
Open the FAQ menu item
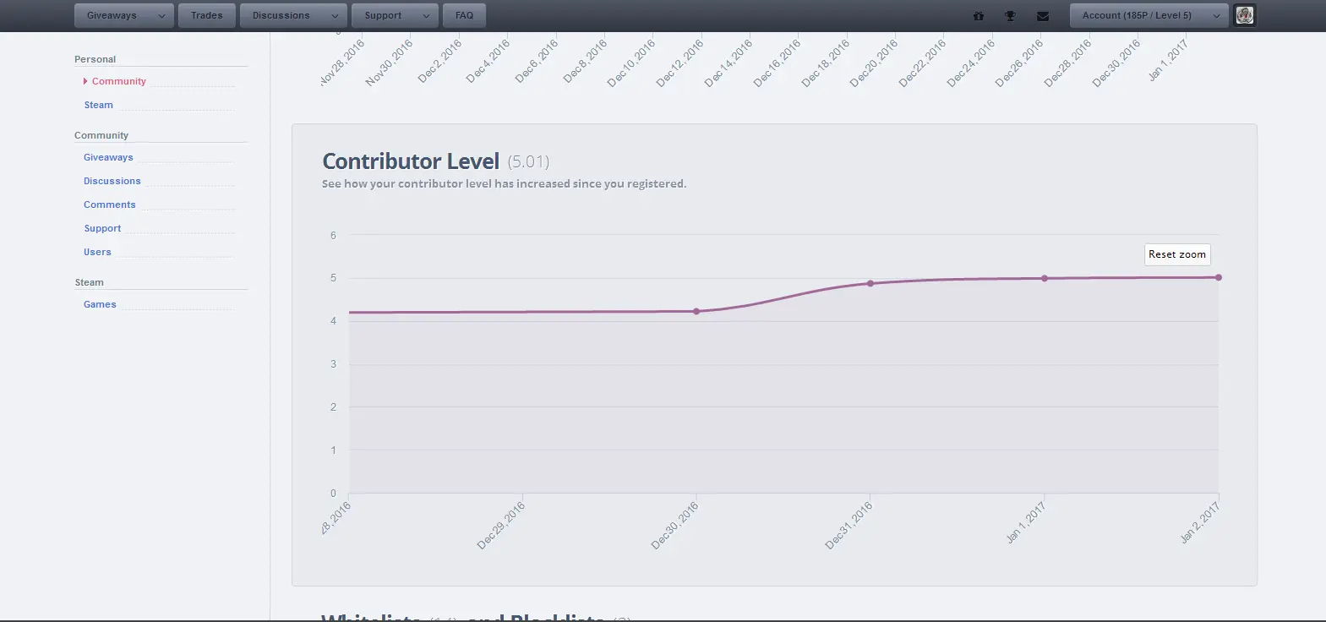tap(464, 15)
